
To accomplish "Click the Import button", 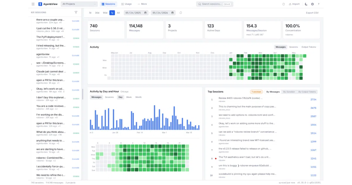I will pyautogui.click(x=294, y=4).
